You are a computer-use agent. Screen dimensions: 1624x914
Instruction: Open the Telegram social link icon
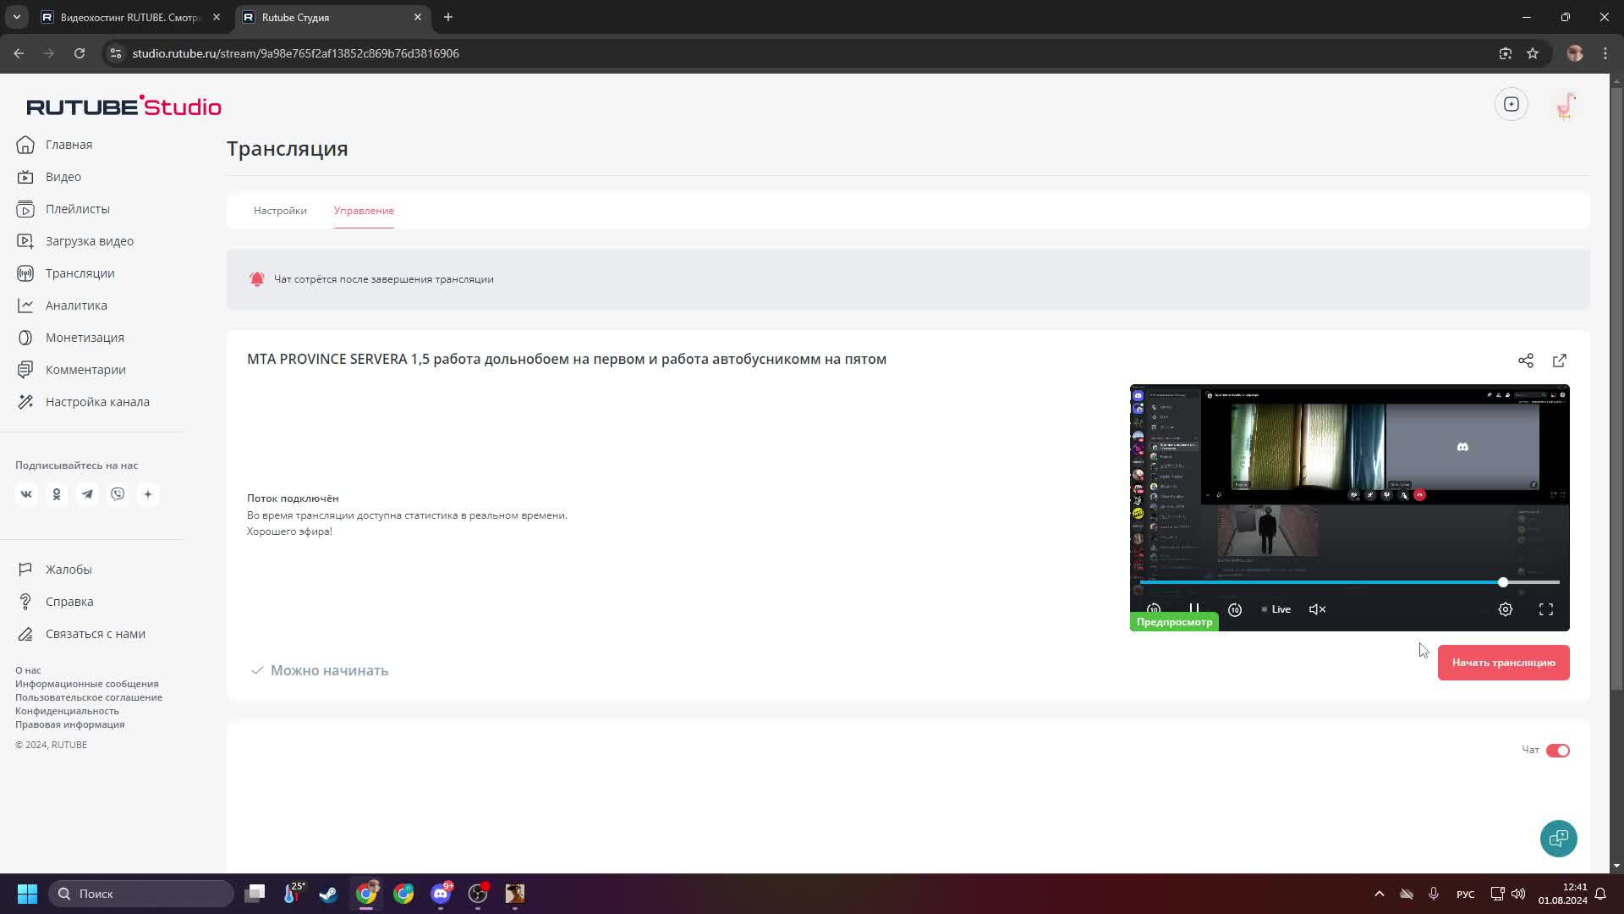[x=87, y=494]
